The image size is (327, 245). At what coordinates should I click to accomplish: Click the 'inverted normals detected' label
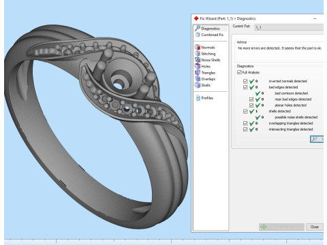click(288, 81)
